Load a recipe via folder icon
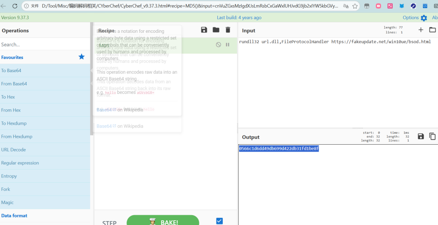The image size is (438, 225). point(216,30)
